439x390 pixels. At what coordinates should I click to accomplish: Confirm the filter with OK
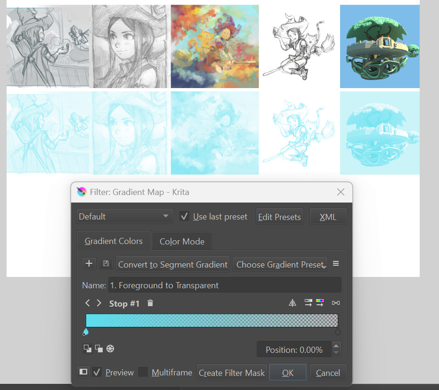(287, 373)
